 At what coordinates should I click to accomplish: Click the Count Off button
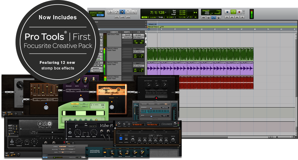pyautogui.click(x=206, y=11)
